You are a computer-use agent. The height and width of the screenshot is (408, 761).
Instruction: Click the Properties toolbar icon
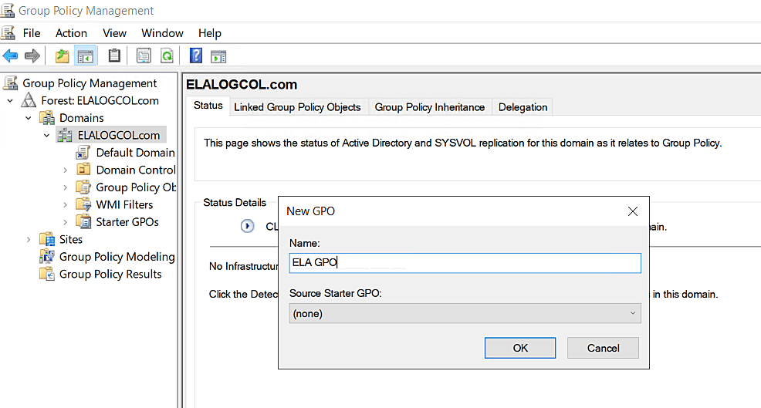click(x=144, y=56)
